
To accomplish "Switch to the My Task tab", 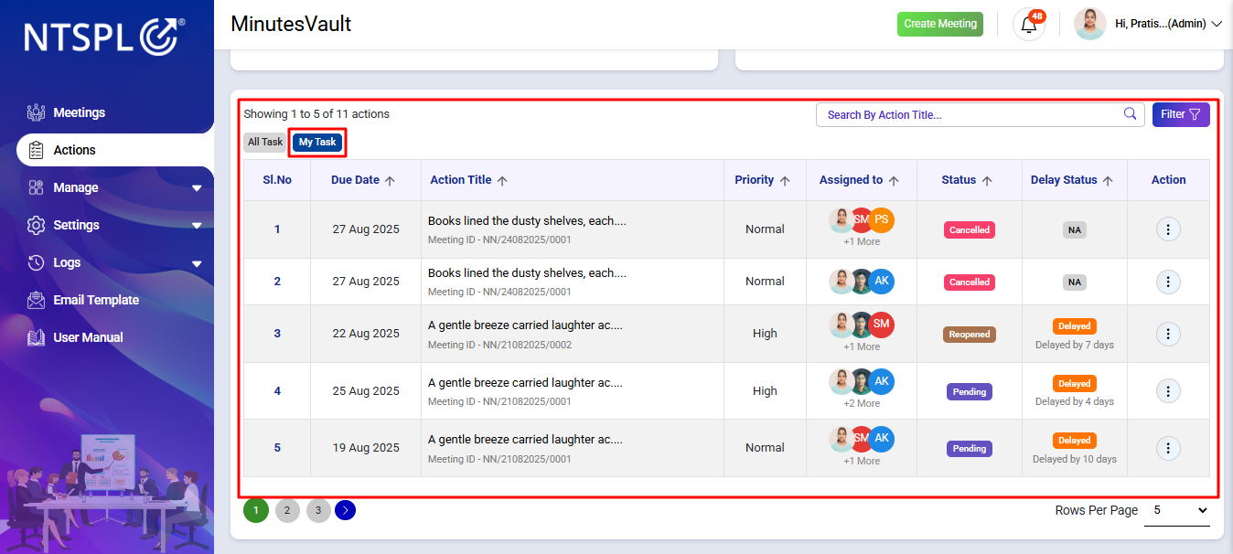I will [317, 142].
